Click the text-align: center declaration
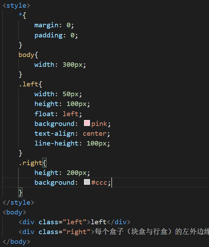 [72, 134]
